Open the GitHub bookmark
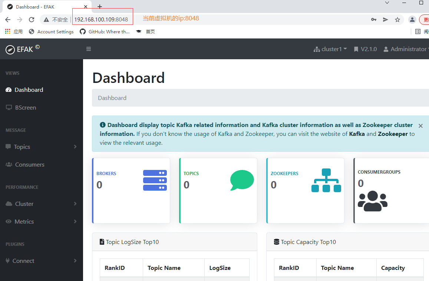This screenshot has height=281, width=429. point(105,32)
